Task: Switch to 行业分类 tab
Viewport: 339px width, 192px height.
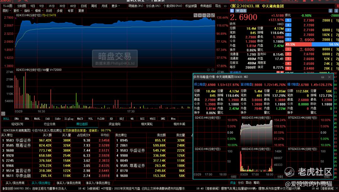Action: pyautogui.click(x=50, y=124)
